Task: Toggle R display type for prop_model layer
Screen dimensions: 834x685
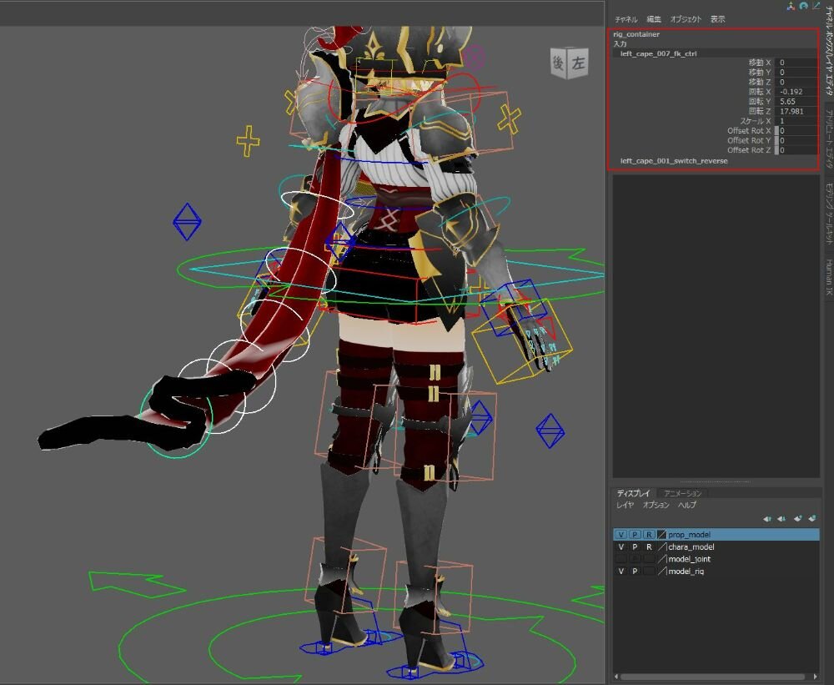Action: point(648,534)
